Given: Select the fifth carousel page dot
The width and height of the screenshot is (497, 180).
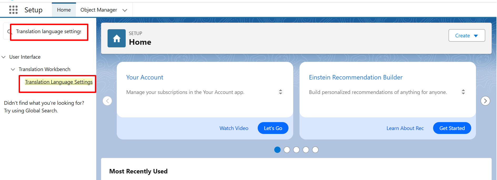Looking at the screenshot, I should click(x=315, y=150).
